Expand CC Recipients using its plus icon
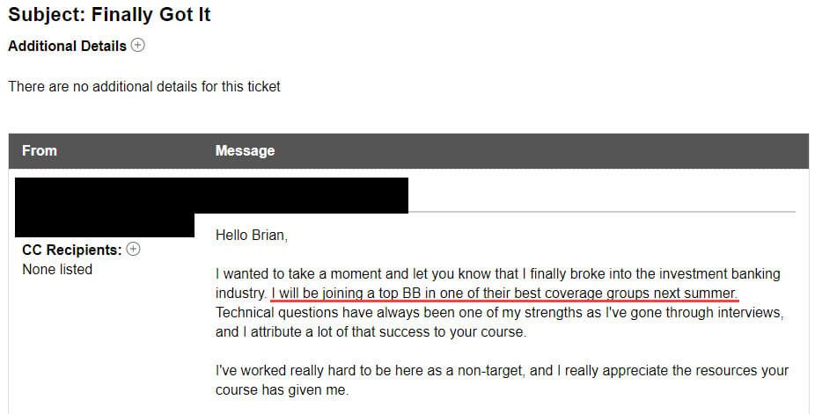815x414 pixels. [x=134, y=249]
